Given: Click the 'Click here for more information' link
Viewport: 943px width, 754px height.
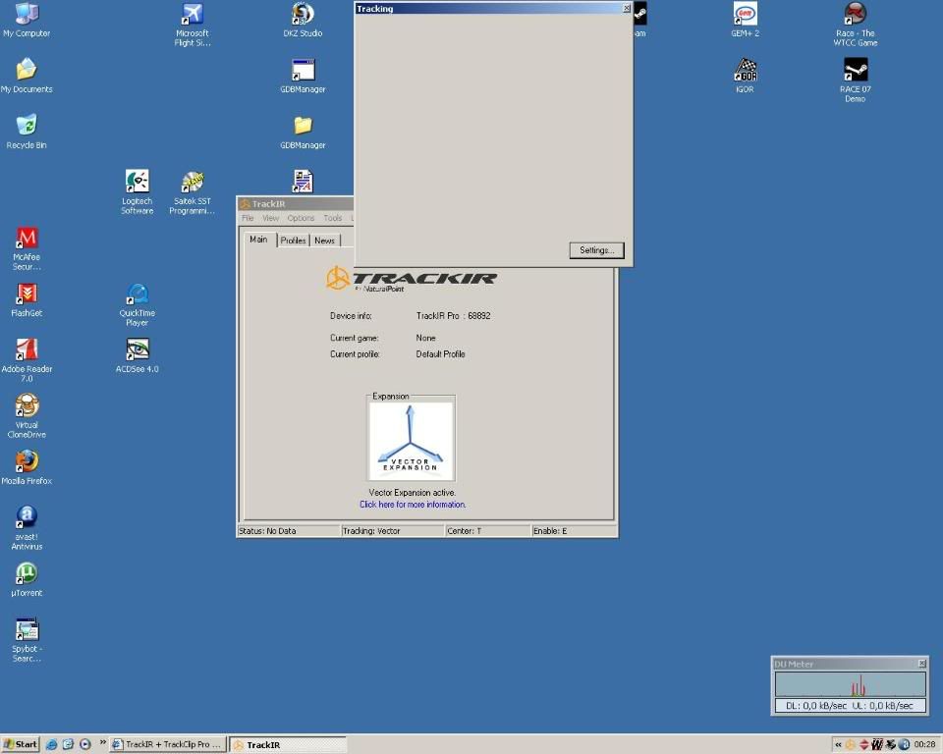Looking at the screenshot, I should tap(413, 505).
